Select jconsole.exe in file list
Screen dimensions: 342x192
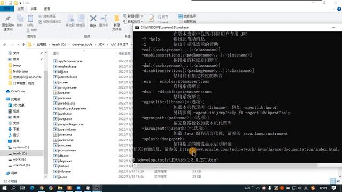tap(67, 150)
